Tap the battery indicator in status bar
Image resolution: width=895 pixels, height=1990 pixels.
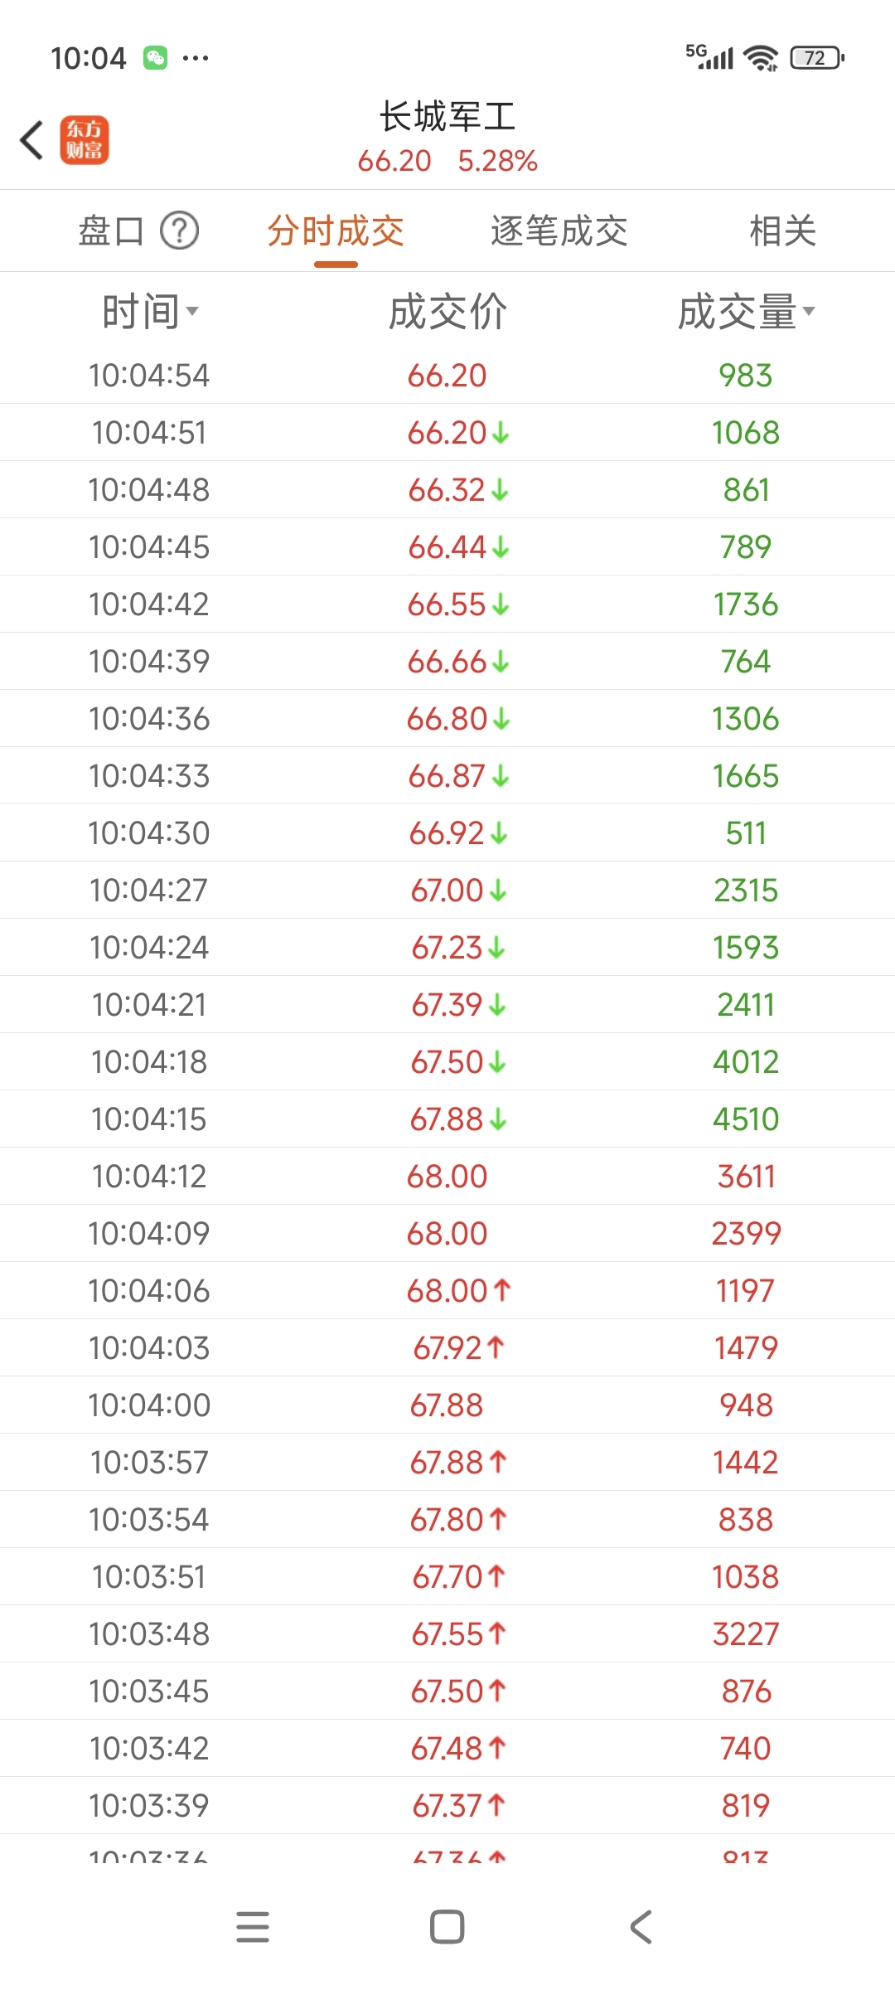pos(817,57)
